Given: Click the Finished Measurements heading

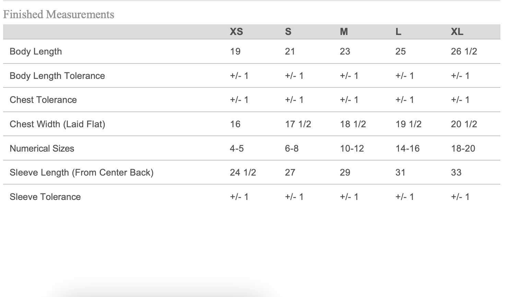Looking at the screenshot, I should pyautogui.click(x=59, y=14).
